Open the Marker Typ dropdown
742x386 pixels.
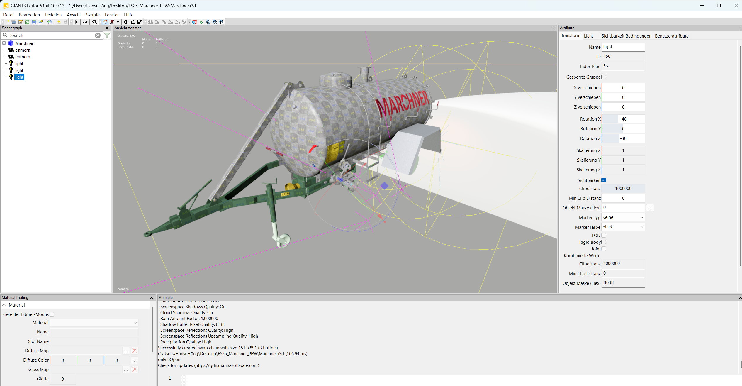[x=623, y=217]
